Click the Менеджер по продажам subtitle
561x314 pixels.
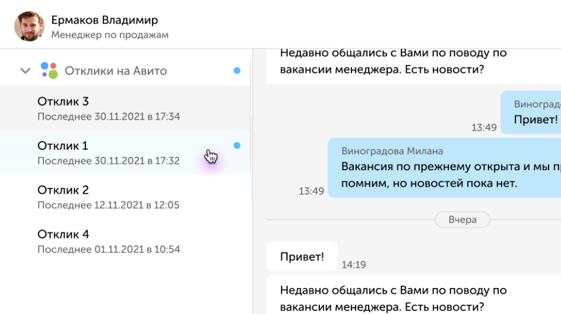click(x=110, y=35)
